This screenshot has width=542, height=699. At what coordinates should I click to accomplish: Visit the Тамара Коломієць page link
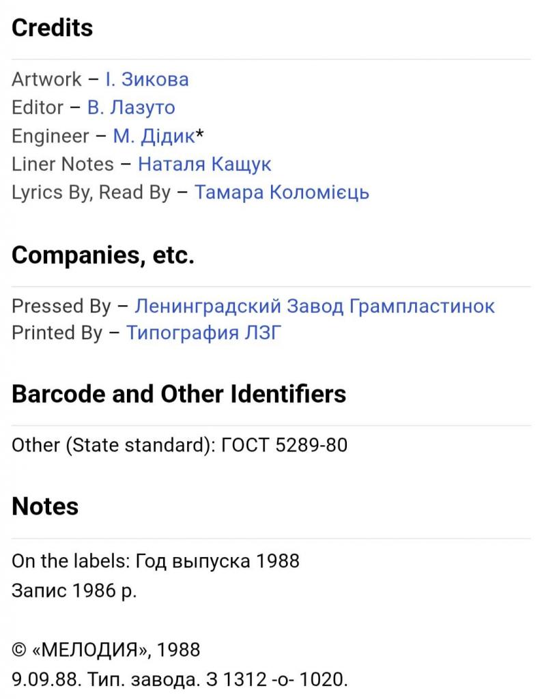[x=281, y=192]
